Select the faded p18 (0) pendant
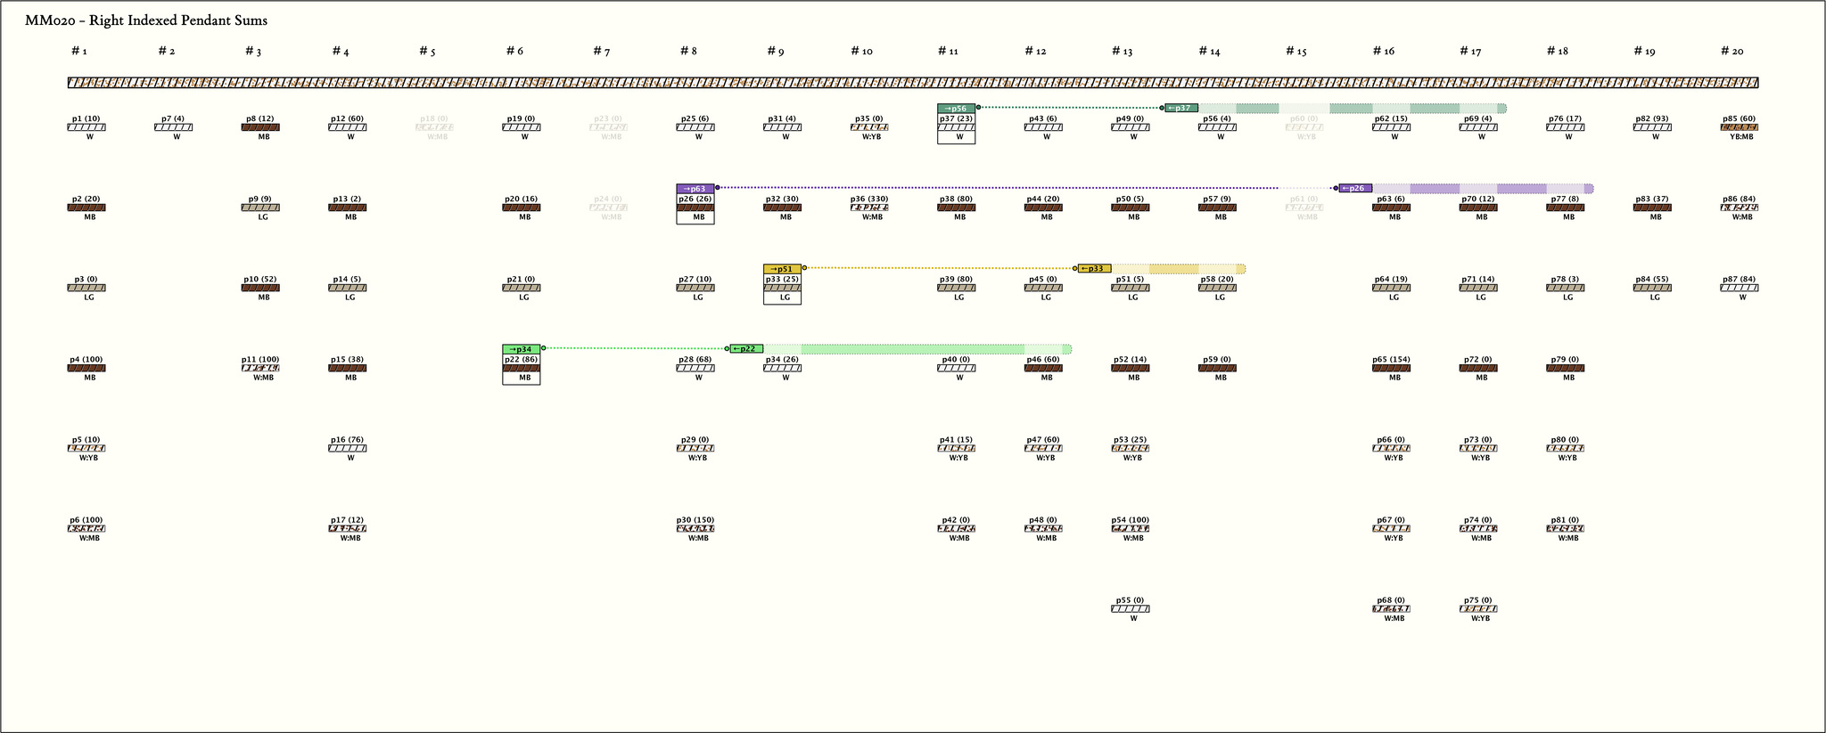 tap(434, 127)
